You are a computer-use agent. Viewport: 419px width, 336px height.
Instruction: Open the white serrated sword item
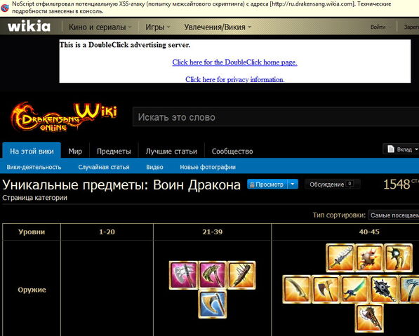(340, 257)
